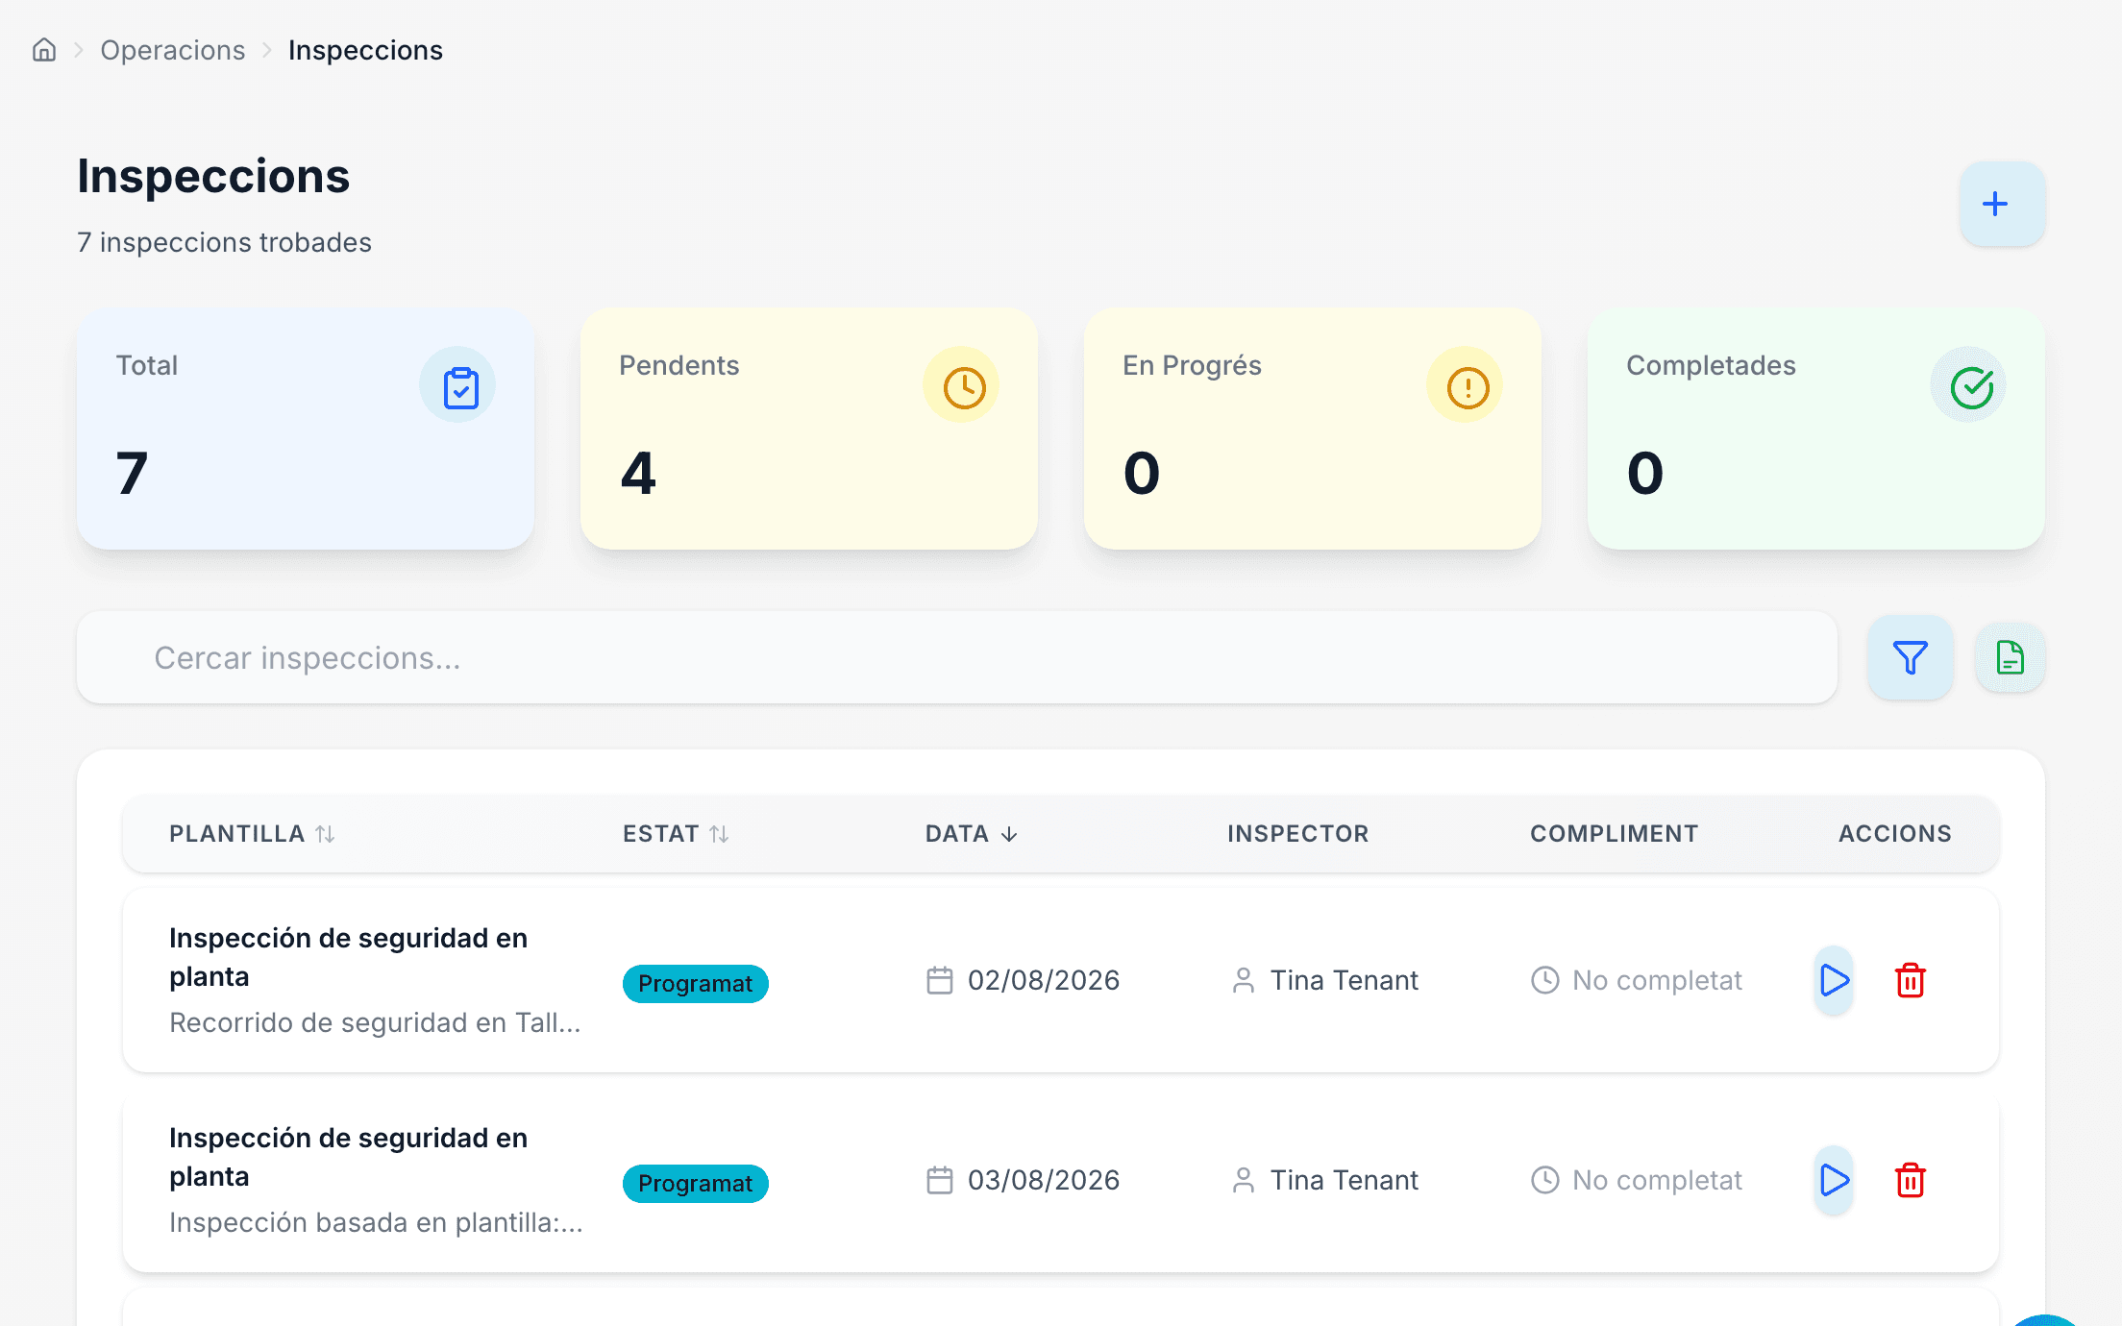
Task: Open the Total stats card
Action: coord(306,429)
